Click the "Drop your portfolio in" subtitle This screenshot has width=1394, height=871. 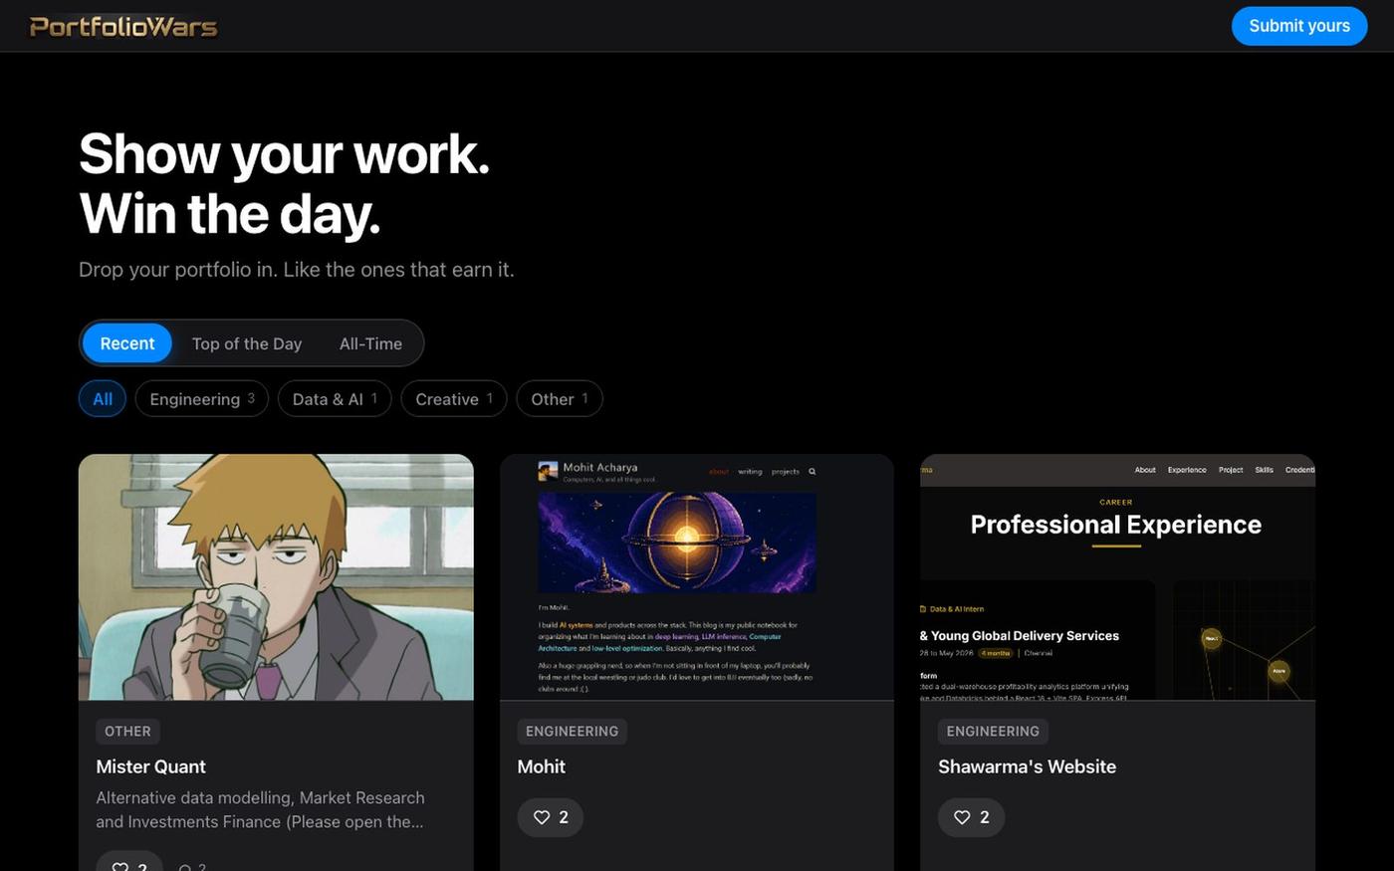pyautogui.click(x=297, y=270)
